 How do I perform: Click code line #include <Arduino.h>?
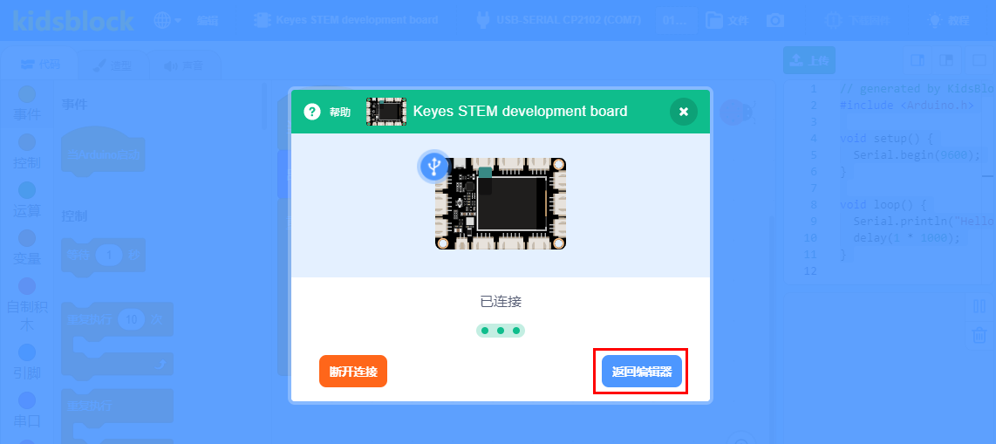[x=906, y=105]
